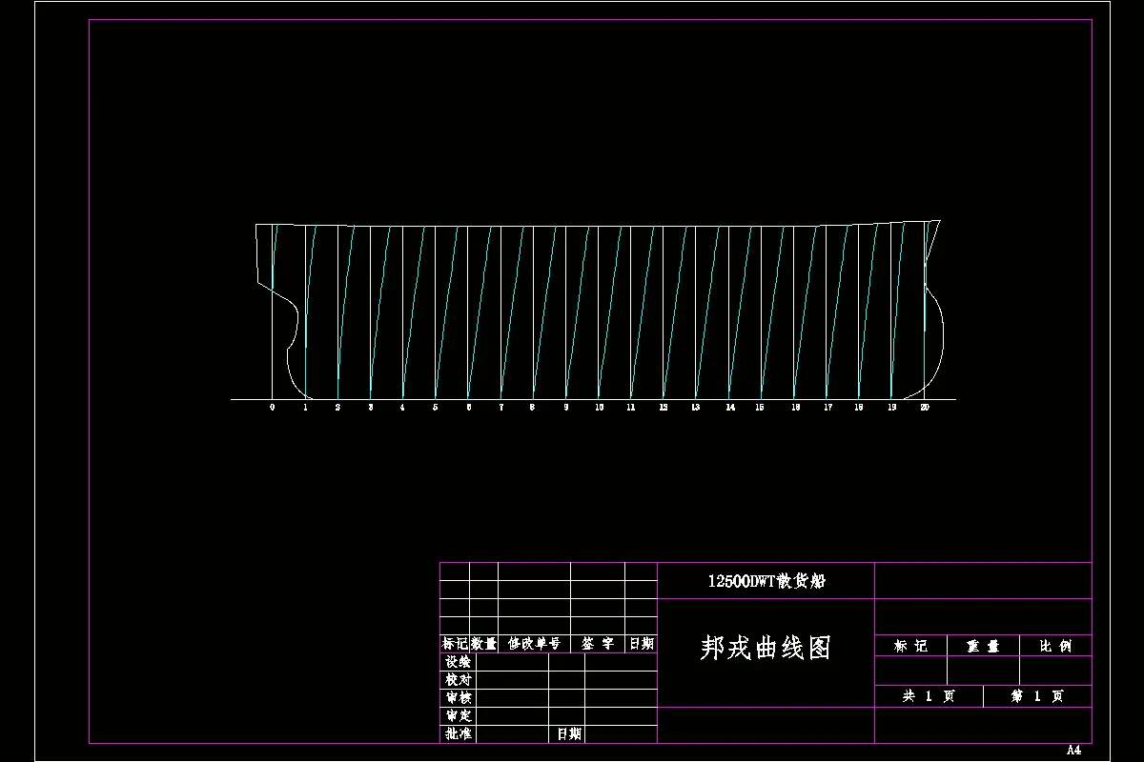Select station number 1 label
The image size is (1144, 762).
click(x=305, y=407)
